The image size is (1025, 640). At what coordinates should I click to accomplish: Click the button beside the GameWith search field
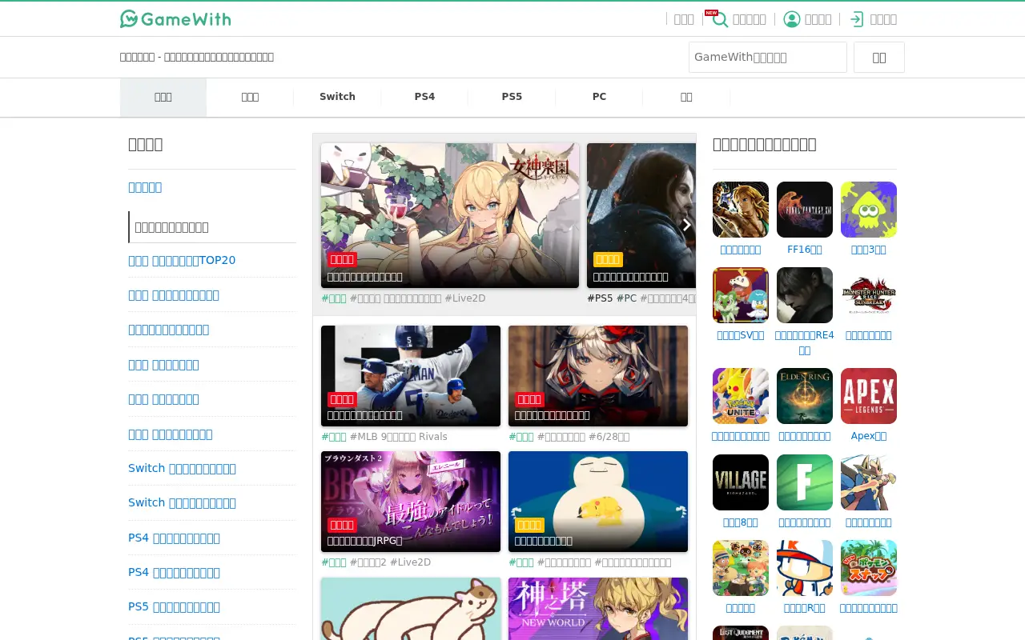tap(879, 58)
